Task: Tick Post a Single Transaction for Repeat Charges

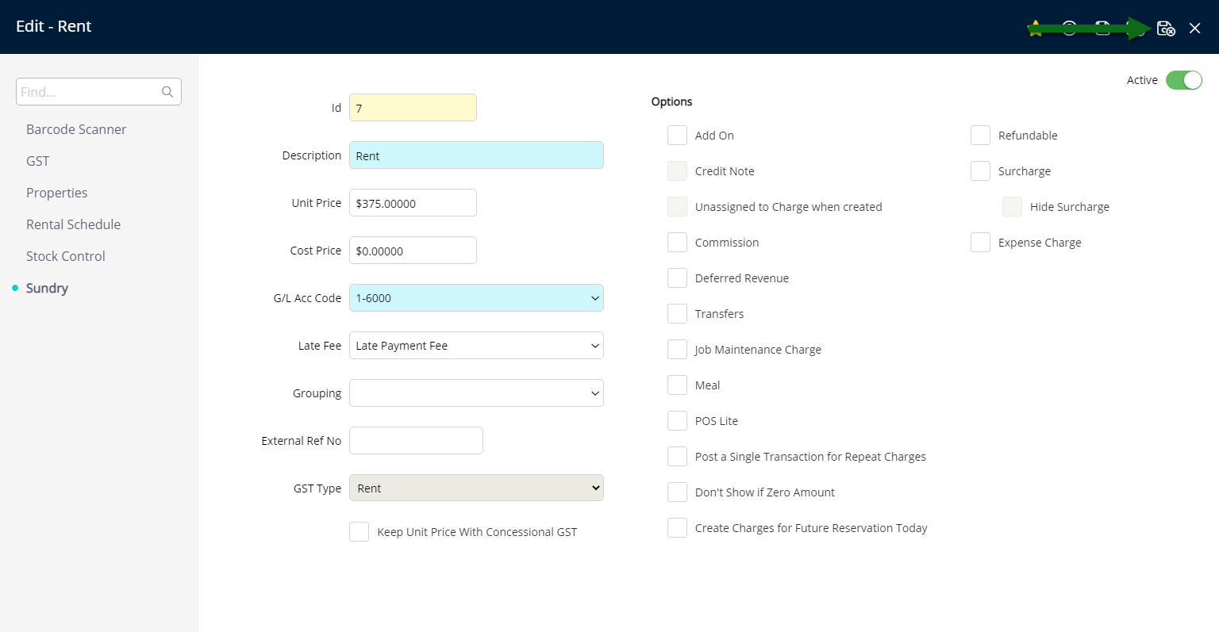Action: pos(677,457)
